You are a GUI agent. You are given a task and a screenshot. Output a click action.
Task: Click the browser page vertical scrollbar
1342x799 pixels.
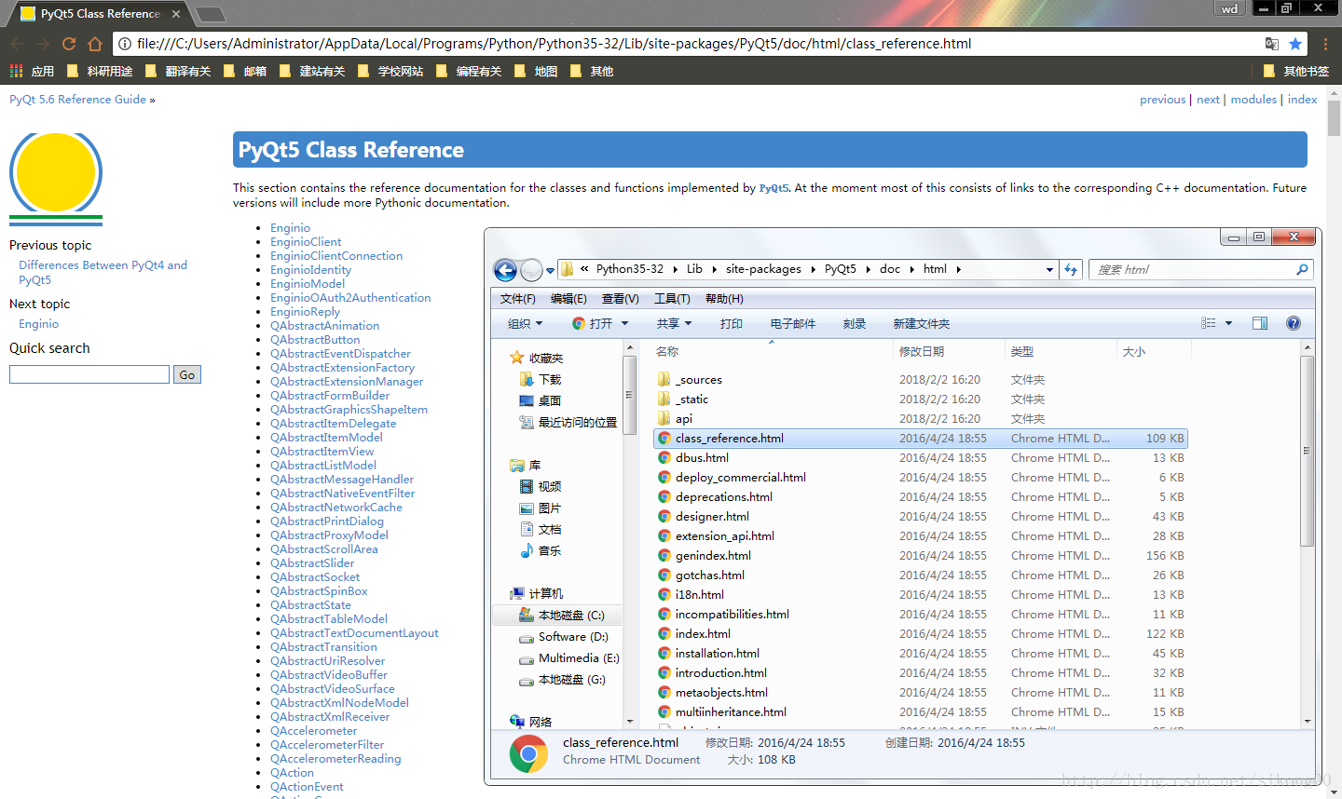[1334, 117]
